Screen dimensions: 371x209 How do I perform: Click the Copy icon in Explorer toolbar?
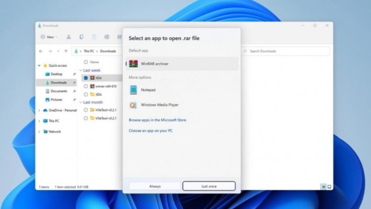pos(81,37)
